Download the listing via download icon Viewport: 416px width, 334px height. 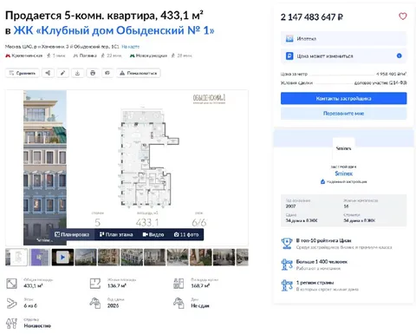click(77, 73)
